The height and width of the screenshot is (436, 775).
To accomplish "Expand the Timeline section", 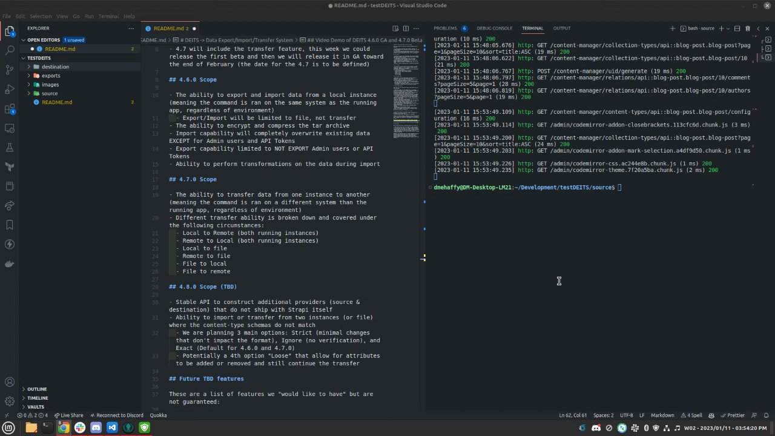I will click(80, 398).
